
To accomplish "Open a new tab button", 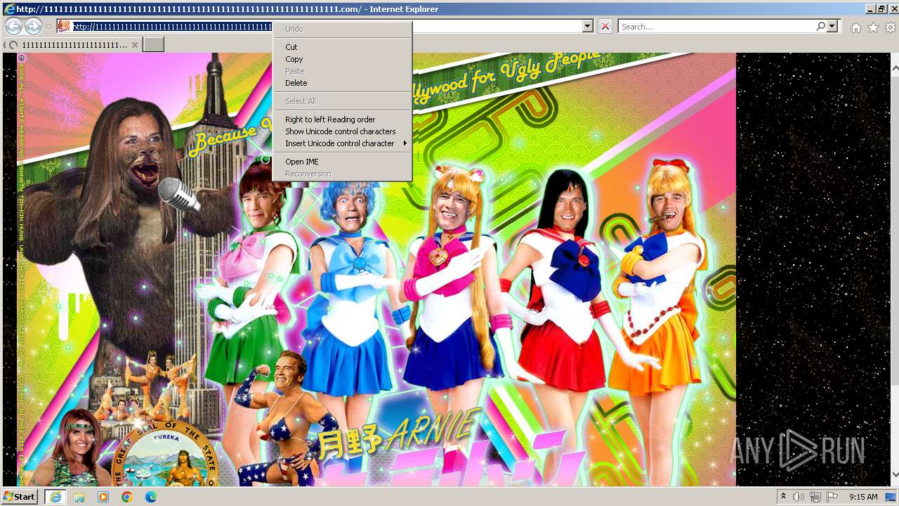I will (x=153, y=45).
